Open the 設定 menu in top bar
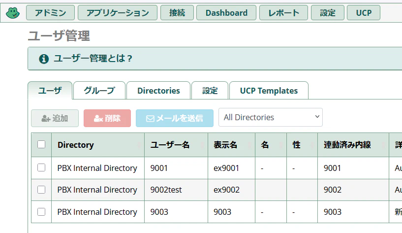Screen dimensions: 402x233 [x=327, y=13]
